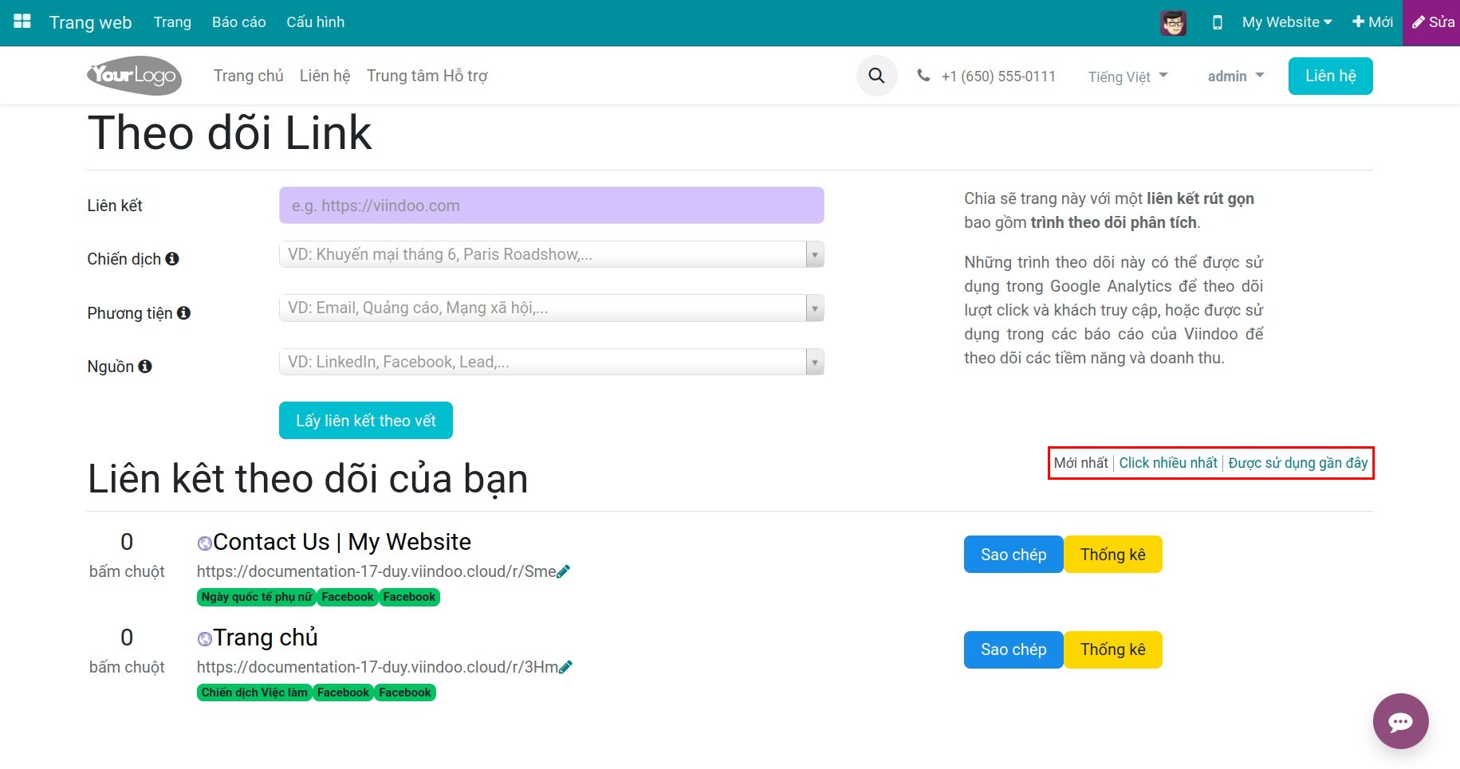1460x769 pixels.
Task: Click the Sửa edit button
Action: [x=1432, y=22]
